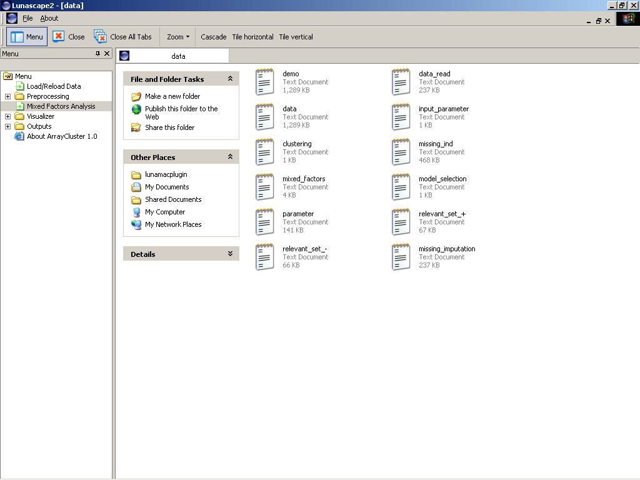
Task: Click the Close tab toolbar button
Action: [x=69, y=37]
